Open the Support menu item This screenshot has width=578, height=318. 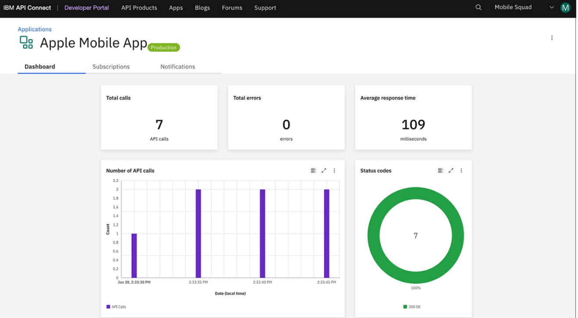tap(265, 8)
